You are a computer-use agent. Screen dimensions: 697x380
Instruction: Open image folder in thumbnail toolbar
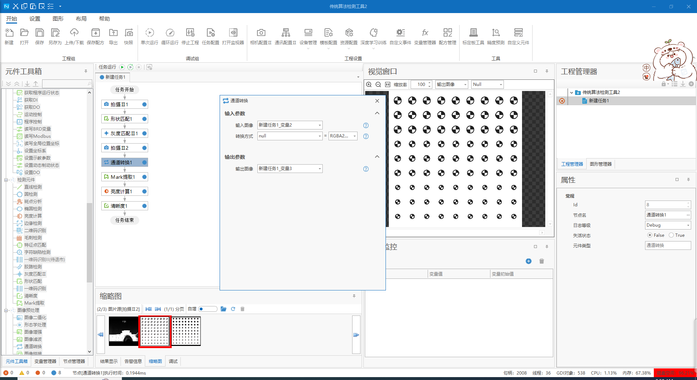(x=224, y=309)
